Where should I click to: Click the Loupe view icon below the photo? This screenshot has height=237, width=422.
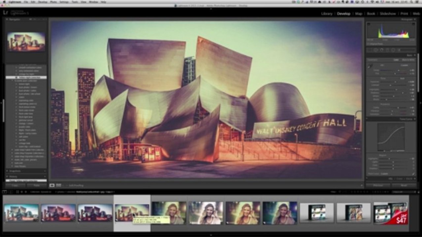point(52,185)
